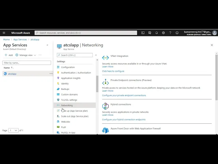Select the page number dropdown
Viewport: 218px width, 164px height.
pyautogui.click(x=13, y=131)
